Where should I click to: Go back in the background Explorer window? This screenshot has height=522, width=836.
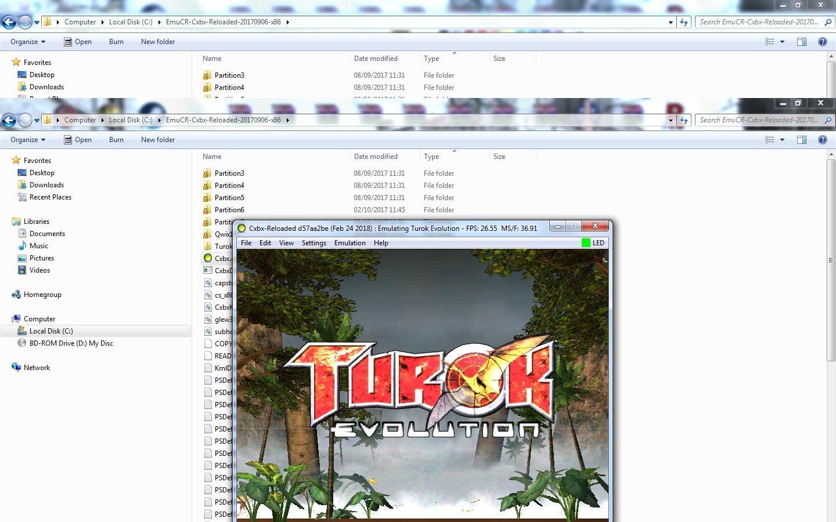pos(9,22)
